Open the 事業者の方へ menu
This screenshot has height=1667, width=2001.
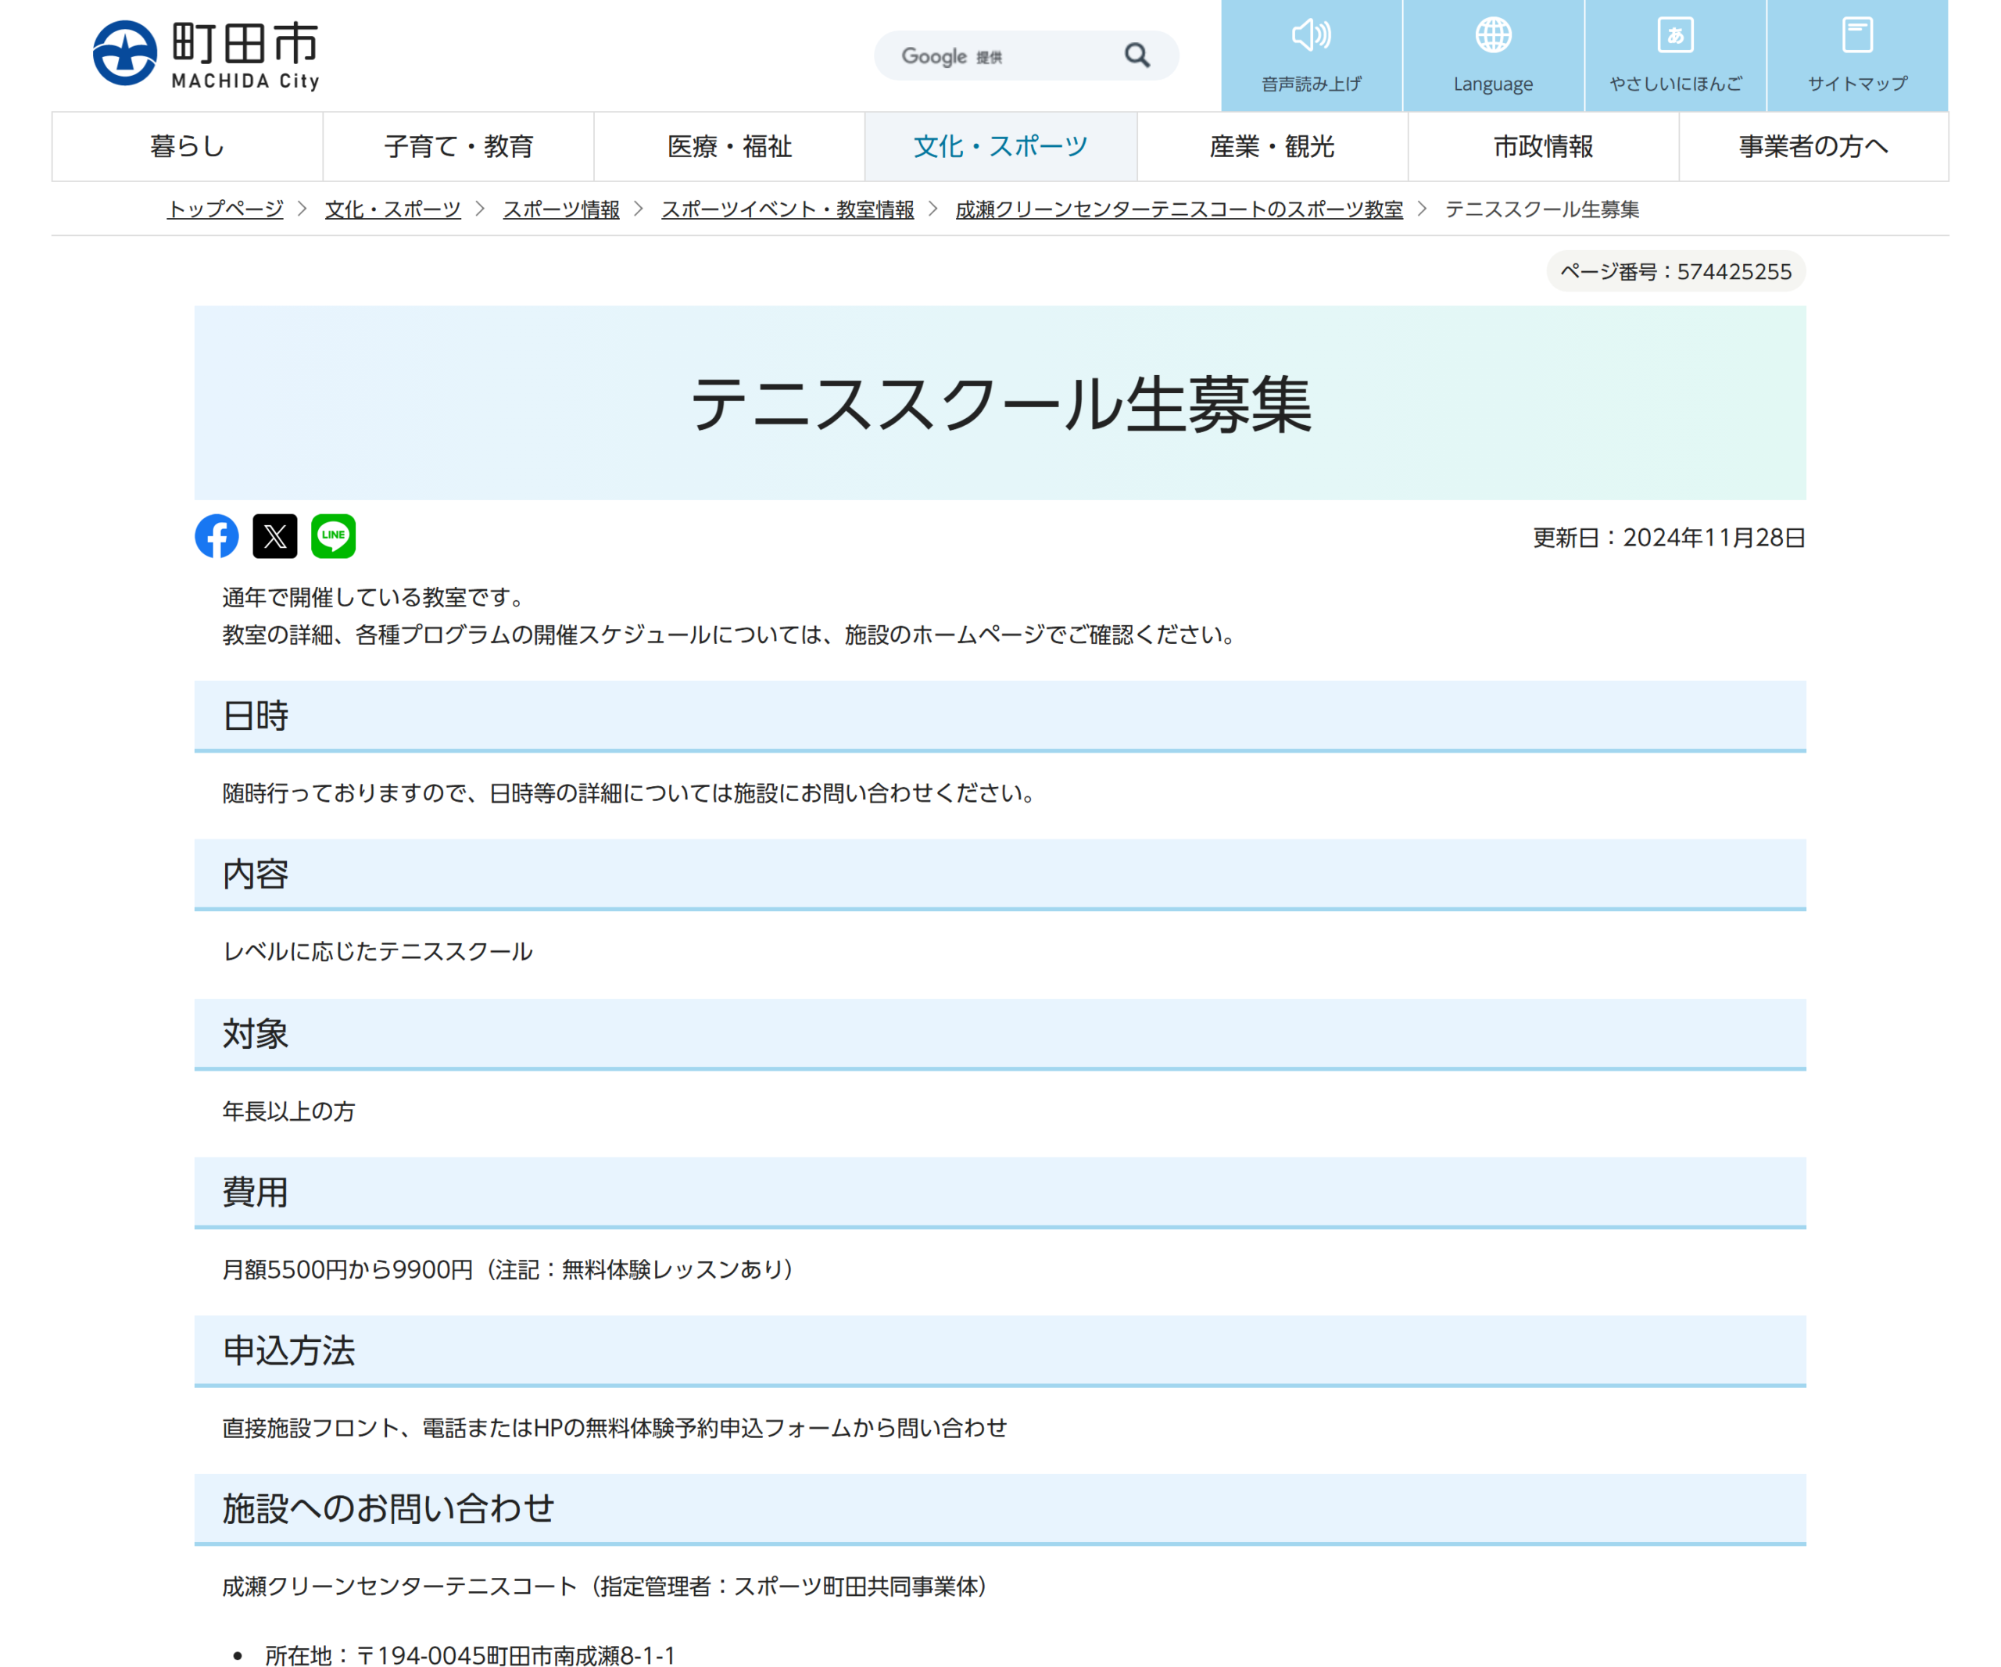pyautogui.click(x=1813, y=147)
